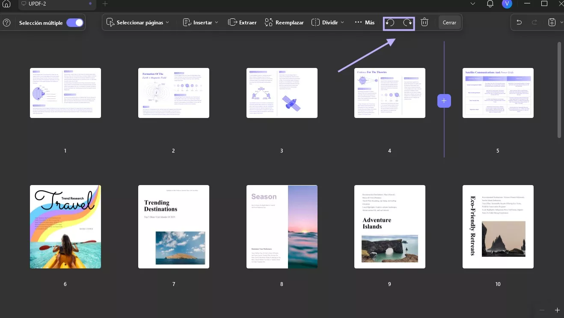Open the Seleccionar páginas dropdown

coord(138,23)
